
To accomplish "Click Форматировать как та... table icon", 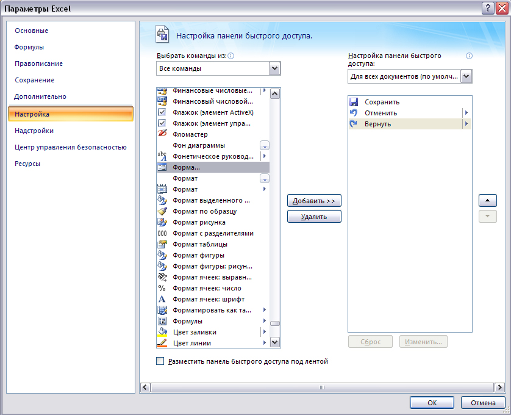I will (x=162, y=310).
